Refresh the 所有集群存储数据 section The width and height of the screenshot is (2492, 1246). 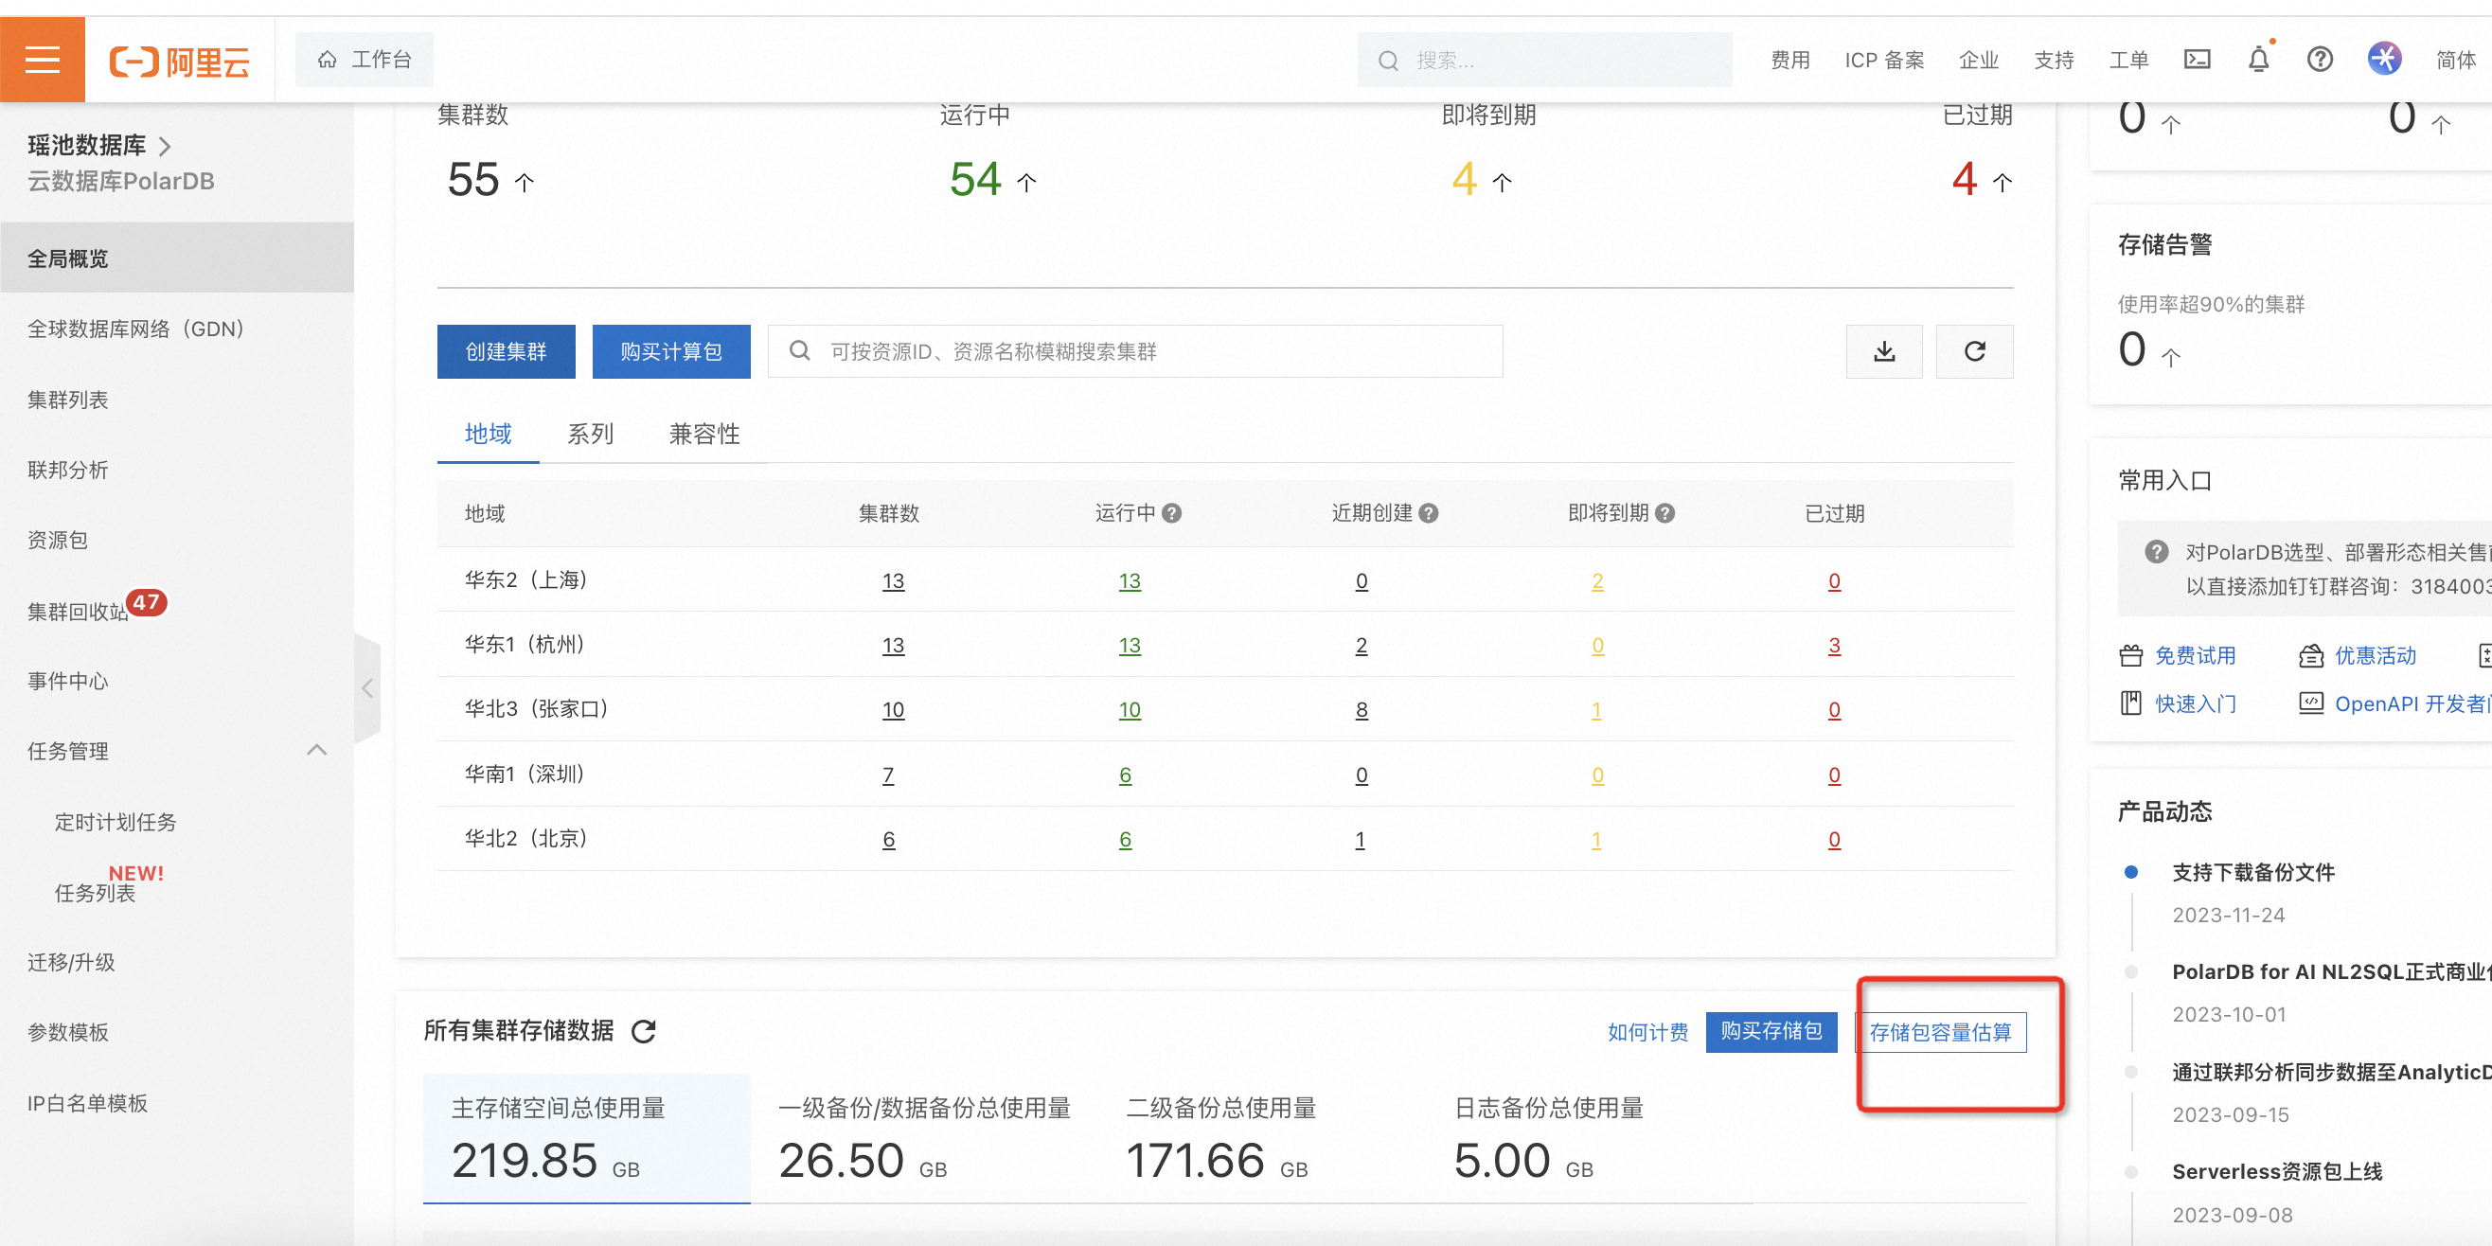(643, 1031)
